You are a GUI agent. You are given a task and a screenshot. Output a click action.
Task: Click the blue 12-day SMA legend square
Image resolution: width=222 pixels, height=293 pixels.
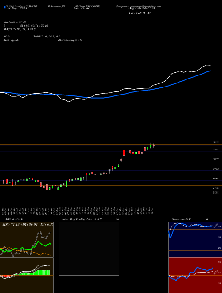[5, 8]
